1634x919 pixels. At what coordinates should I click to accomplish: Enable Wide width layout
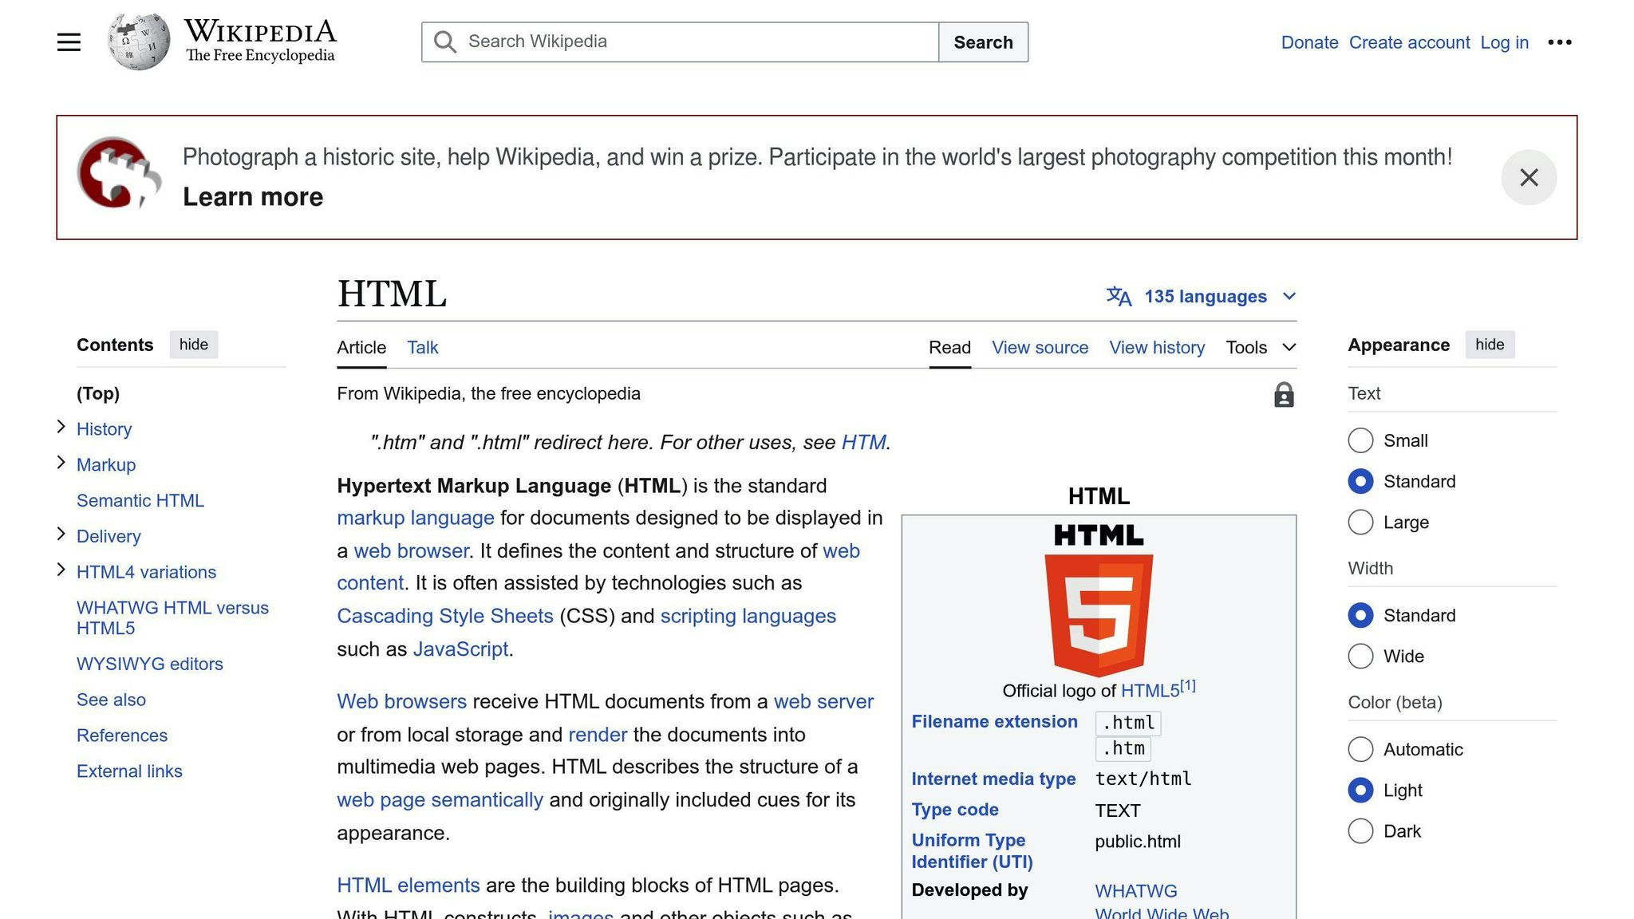click(1360, 656)
